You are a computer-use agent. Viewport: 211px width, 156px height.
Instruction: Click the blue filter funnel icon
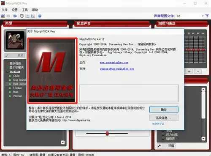pyautogui.click(x=207, y=16)
